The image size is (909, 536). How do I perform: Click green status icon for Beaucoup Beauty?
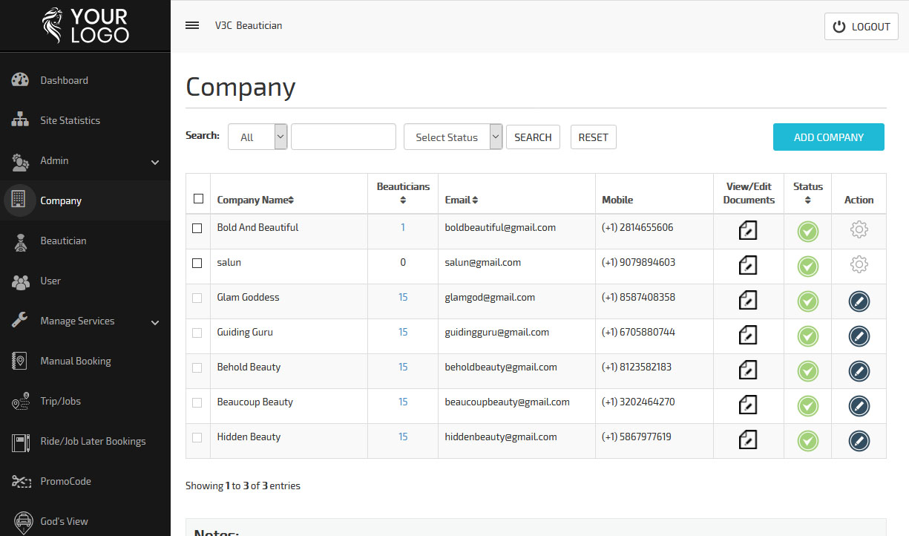pos(808,406)
